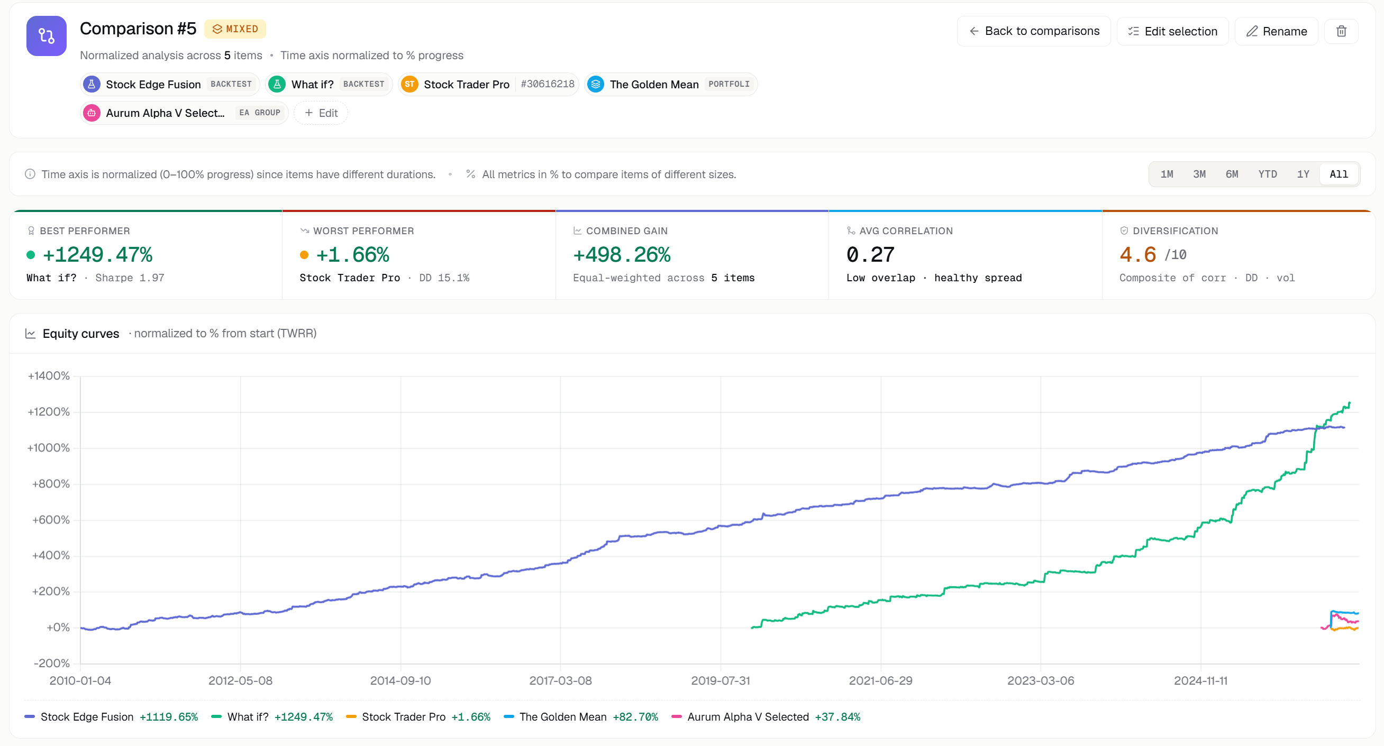The width and height of the screenshot is (1384, 746).
Task: Open Edit selection
Action: 1172,31
